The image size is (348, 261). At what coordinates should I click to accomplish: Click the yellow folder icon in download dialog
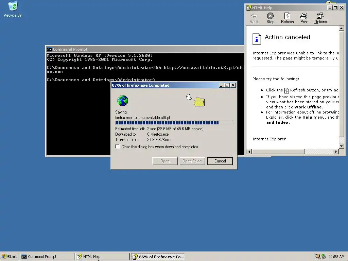[199, 102]
